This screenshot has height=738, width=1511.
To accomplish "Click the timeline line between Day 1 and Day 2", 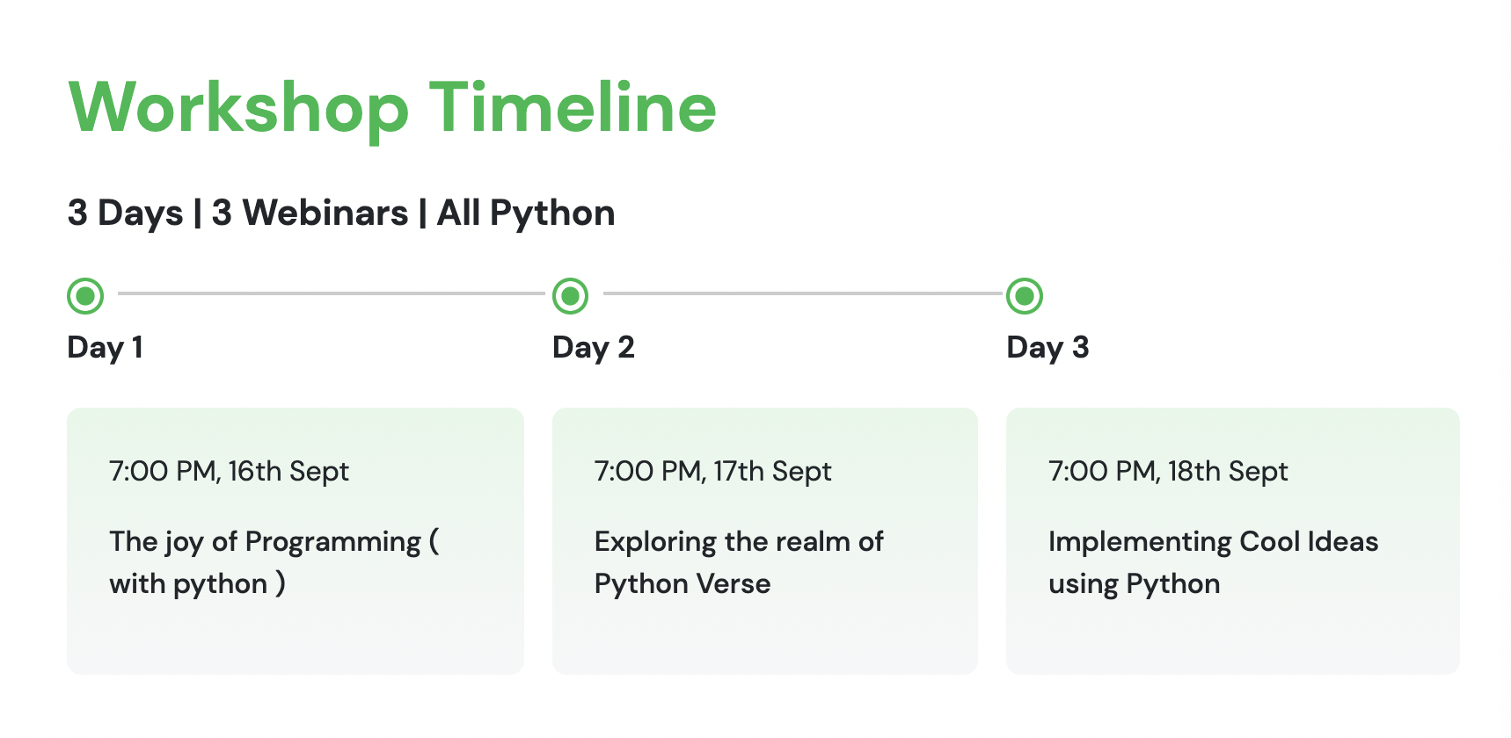I will [x=332, y=293].
